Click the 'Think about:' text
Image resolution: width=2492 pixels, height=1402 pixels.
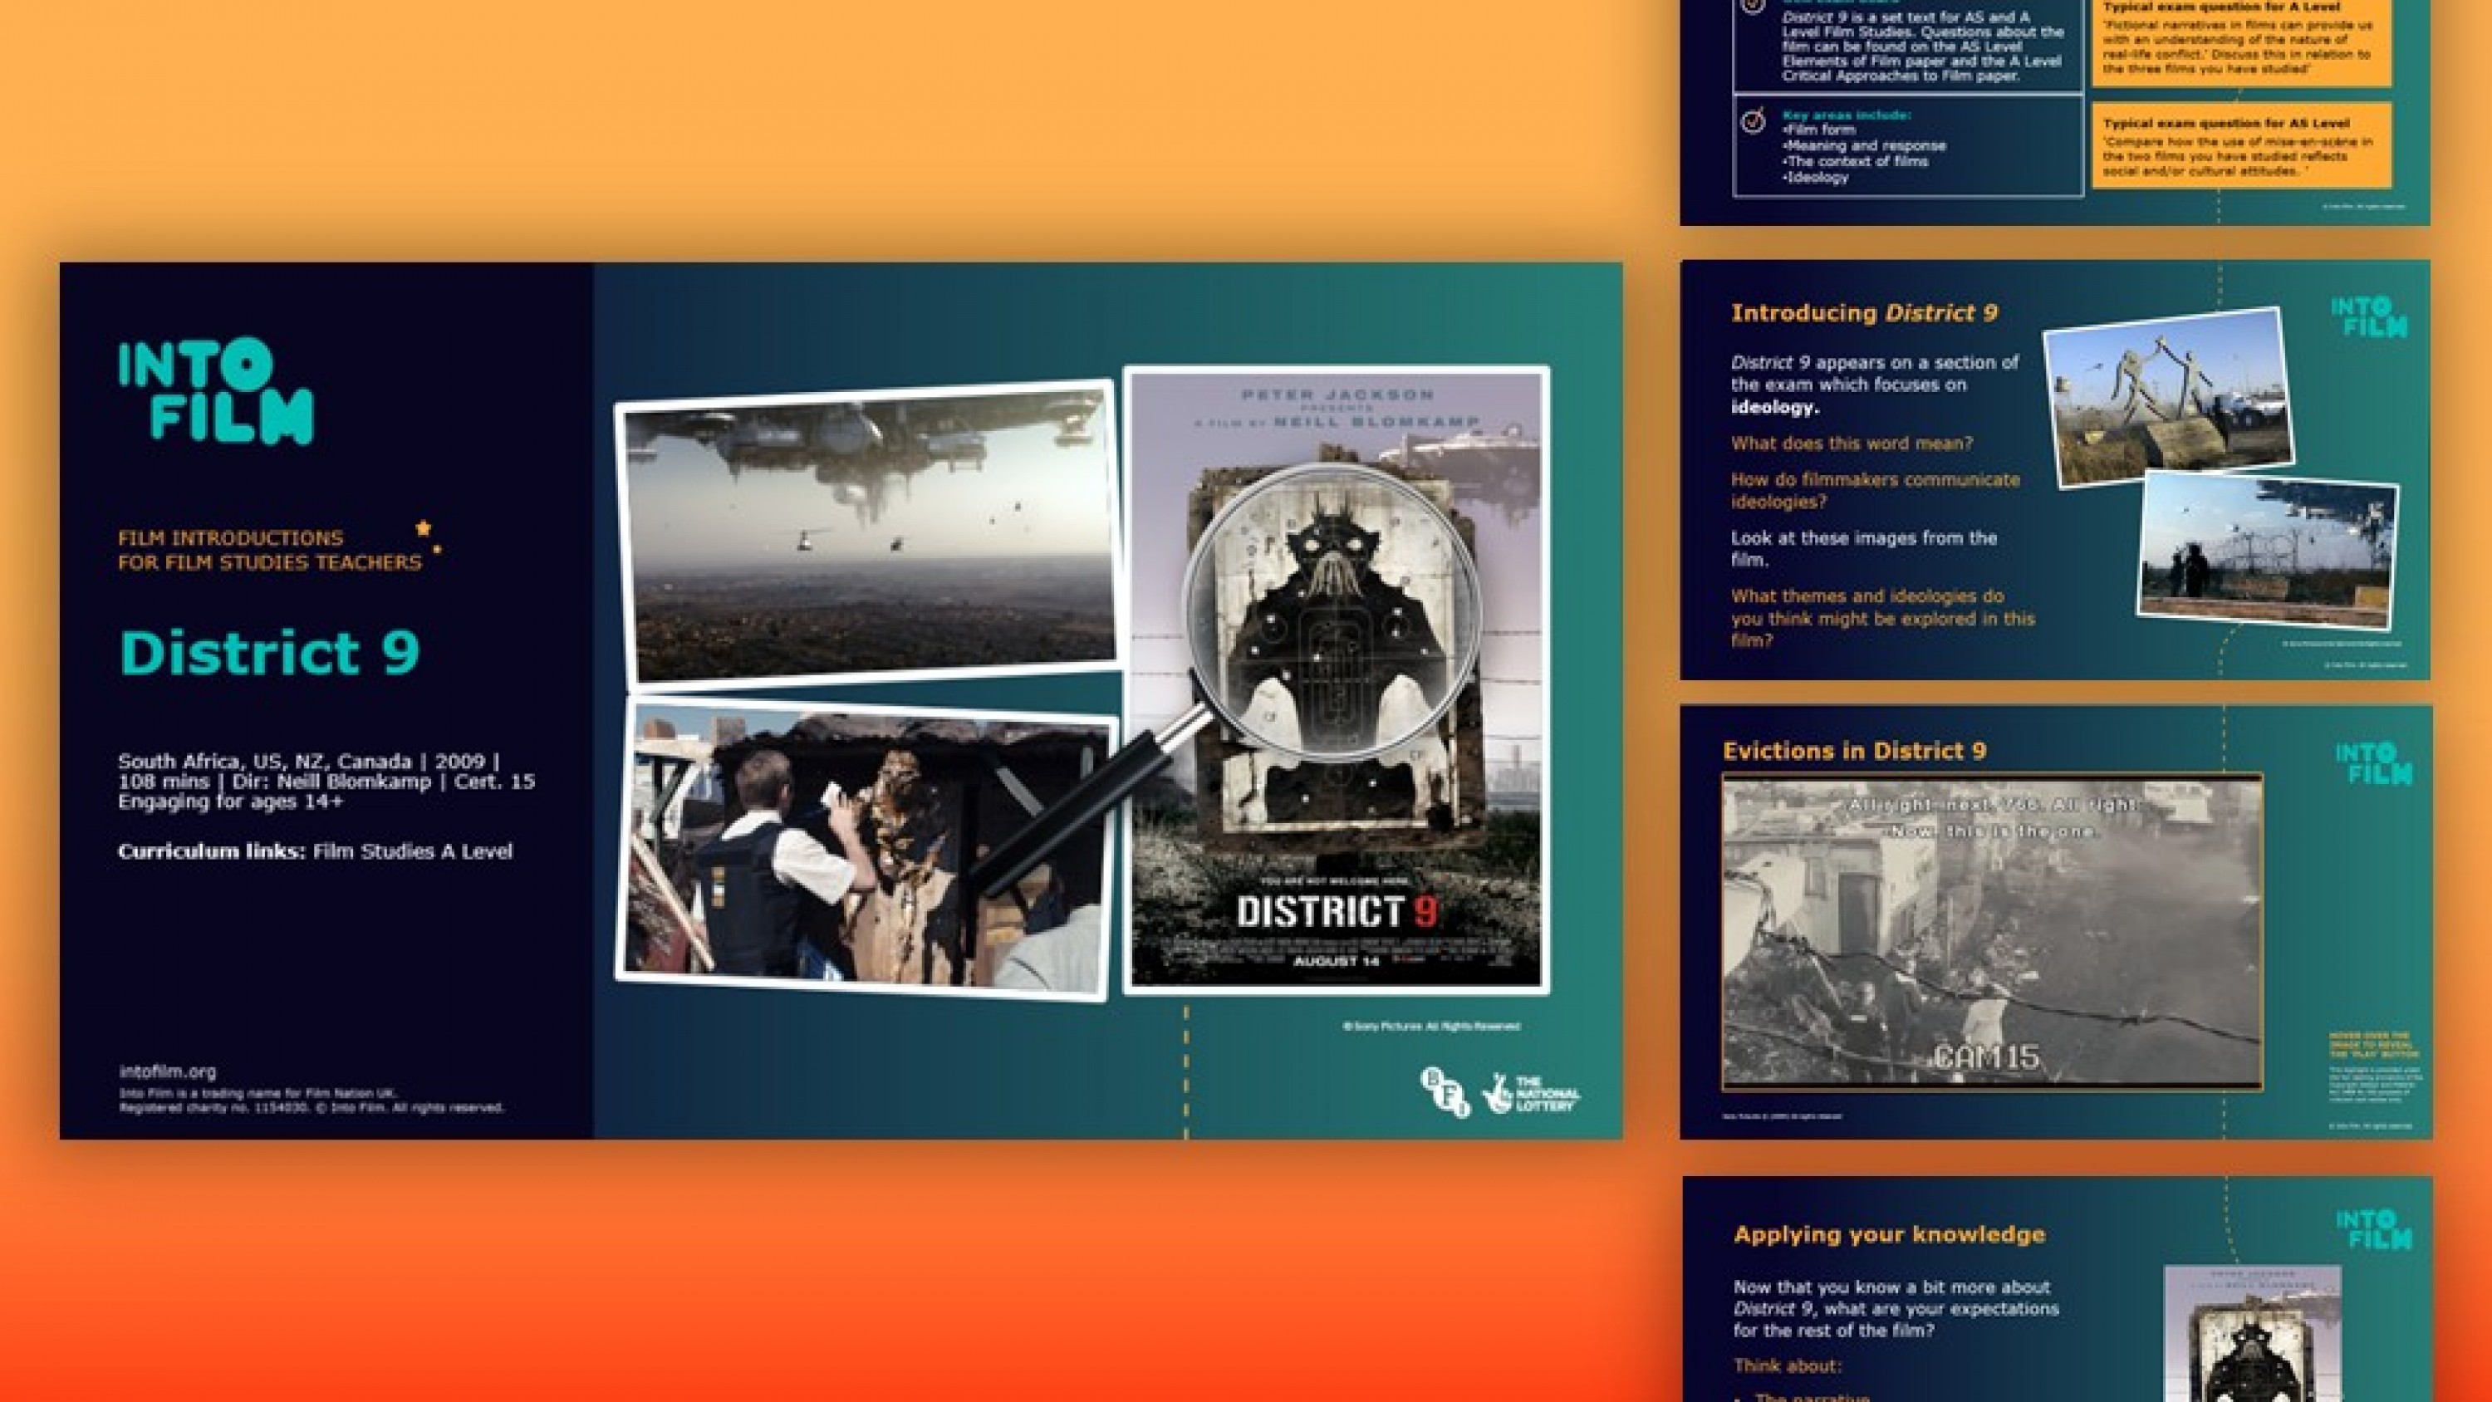click(1788, 1366)
